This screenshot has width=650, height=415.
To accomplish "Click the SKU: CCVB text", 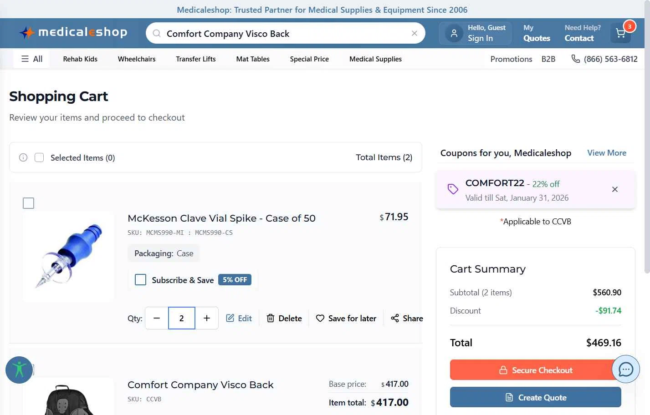I will 144,399.
